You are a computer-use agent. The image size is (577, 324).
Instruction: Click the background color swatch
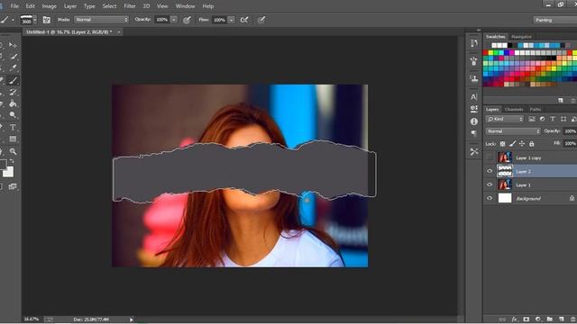tap(9, 172)
